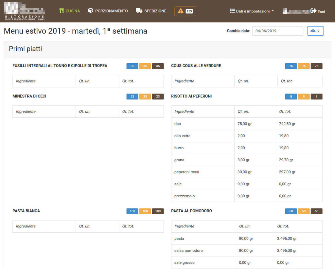Click the people group icon button
The height and width of the screenshot is (269, 335).
point(313,31)
